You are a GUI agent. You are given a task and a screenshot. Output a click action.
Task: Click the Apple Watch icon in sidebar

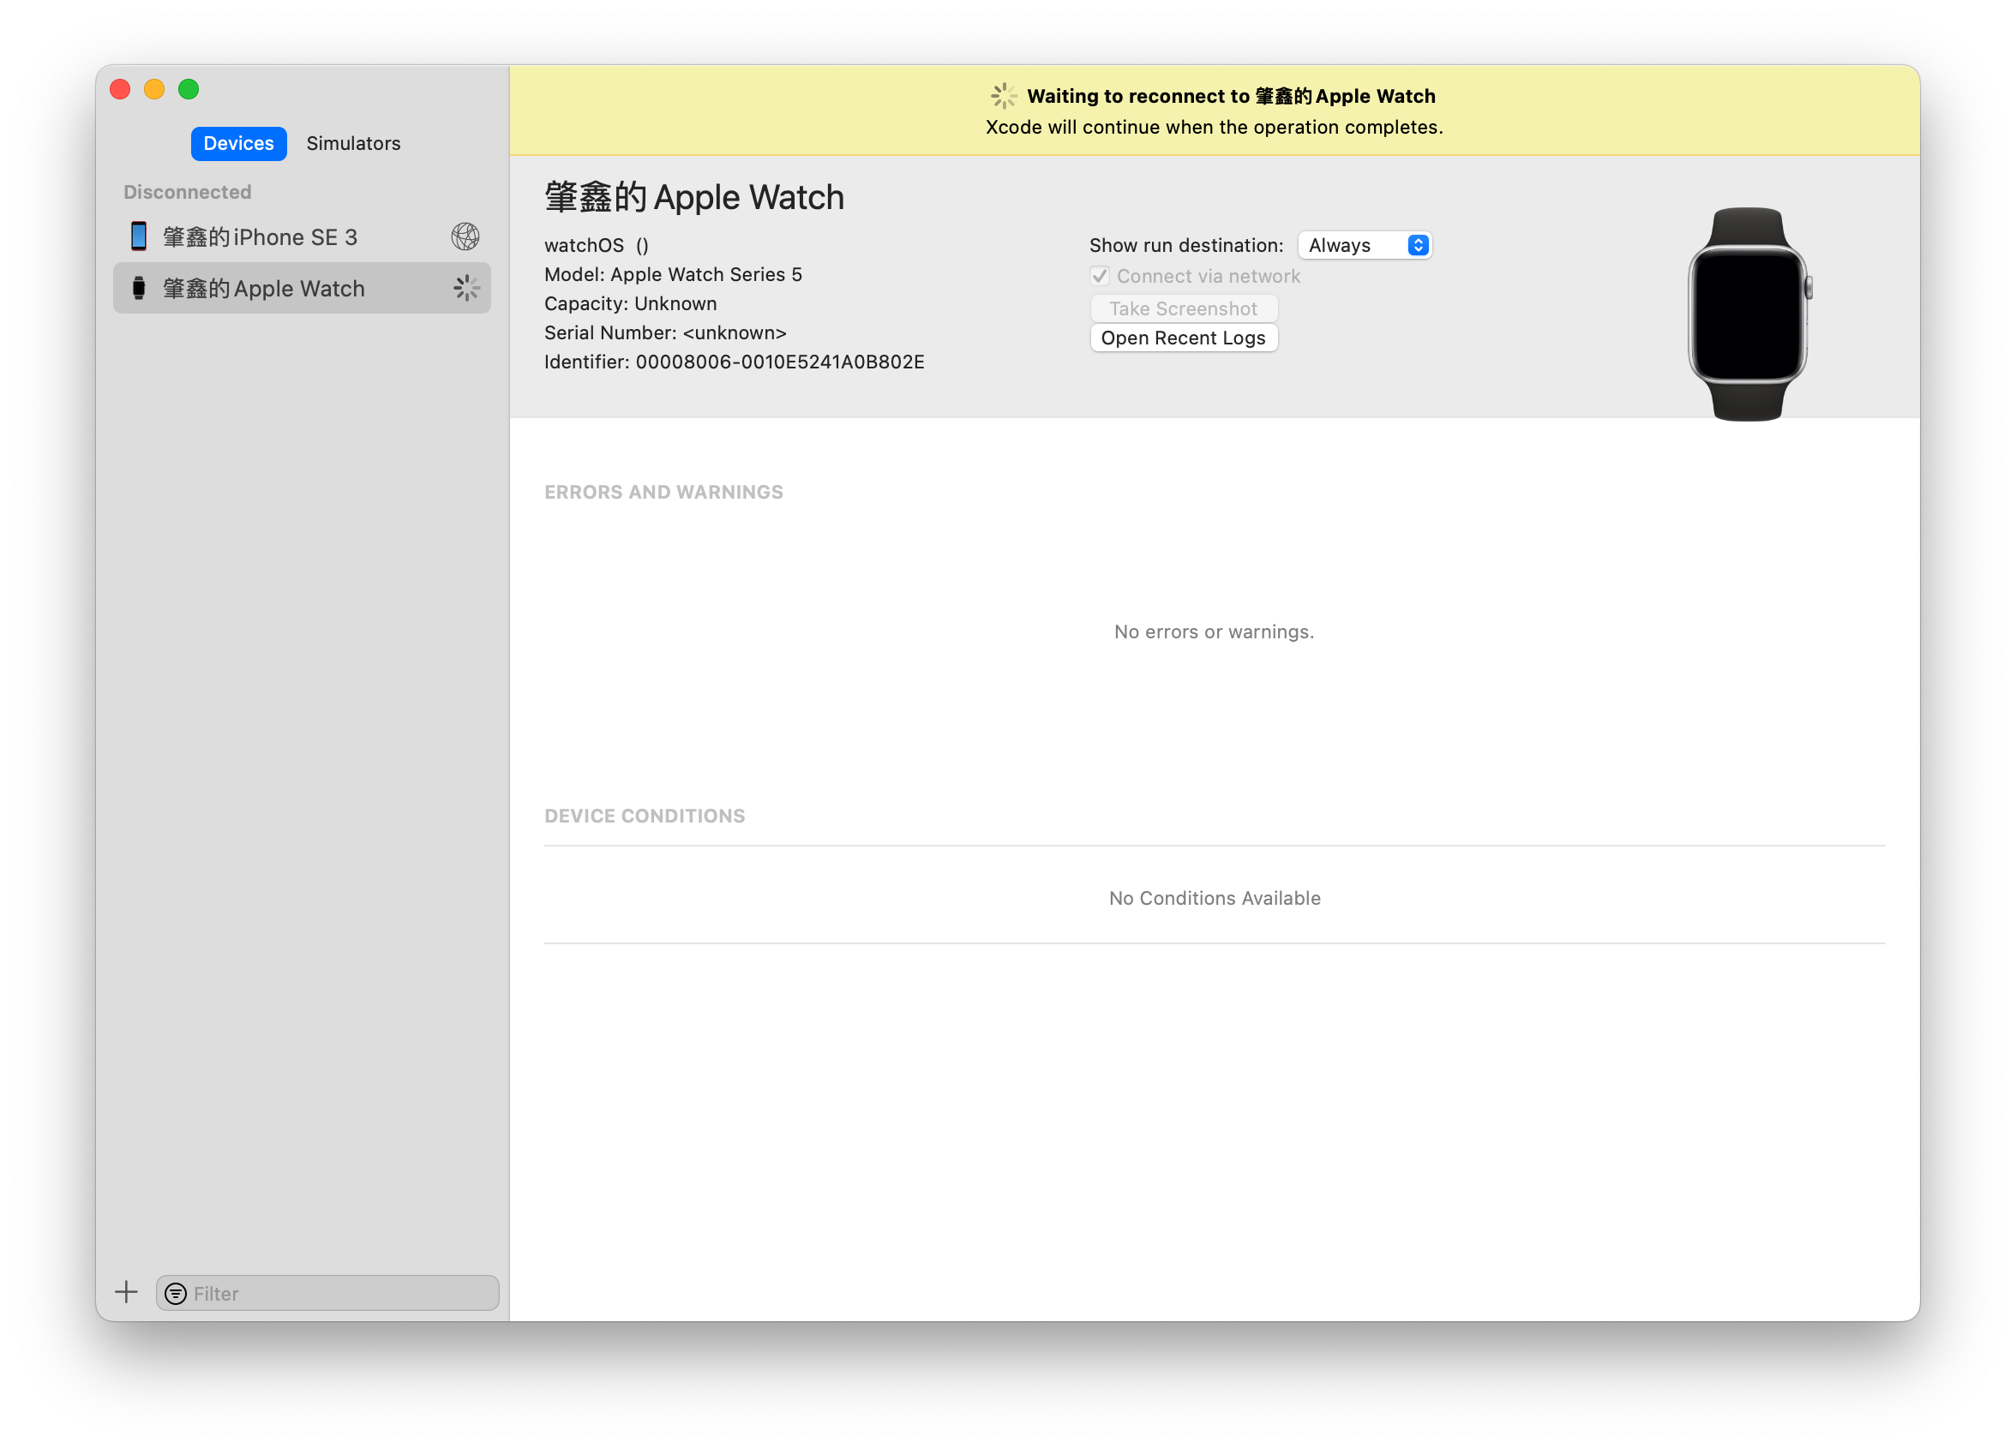click(x=139, y=288)
